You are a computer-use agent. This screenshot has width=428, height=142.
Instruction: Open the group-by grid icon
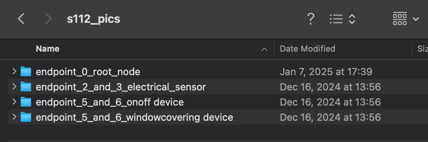(x=399, y=19)
